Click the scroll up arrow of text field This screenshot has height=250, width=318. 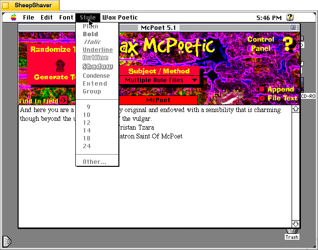[295, 109]
